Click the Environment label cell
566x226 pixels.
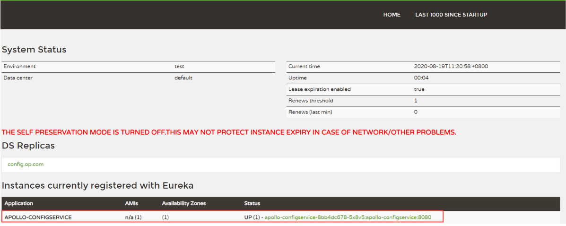pos(20,66)
